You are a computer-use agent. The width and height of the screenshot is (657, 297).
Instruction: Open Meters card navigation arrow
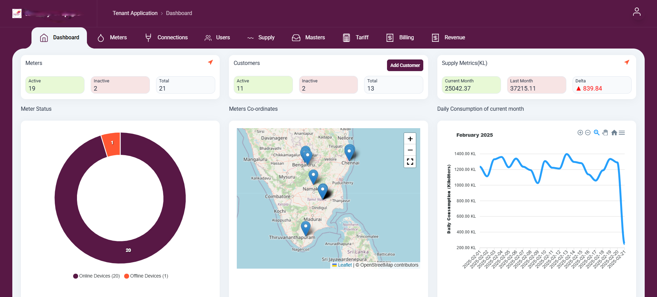[x=210, y=62]
